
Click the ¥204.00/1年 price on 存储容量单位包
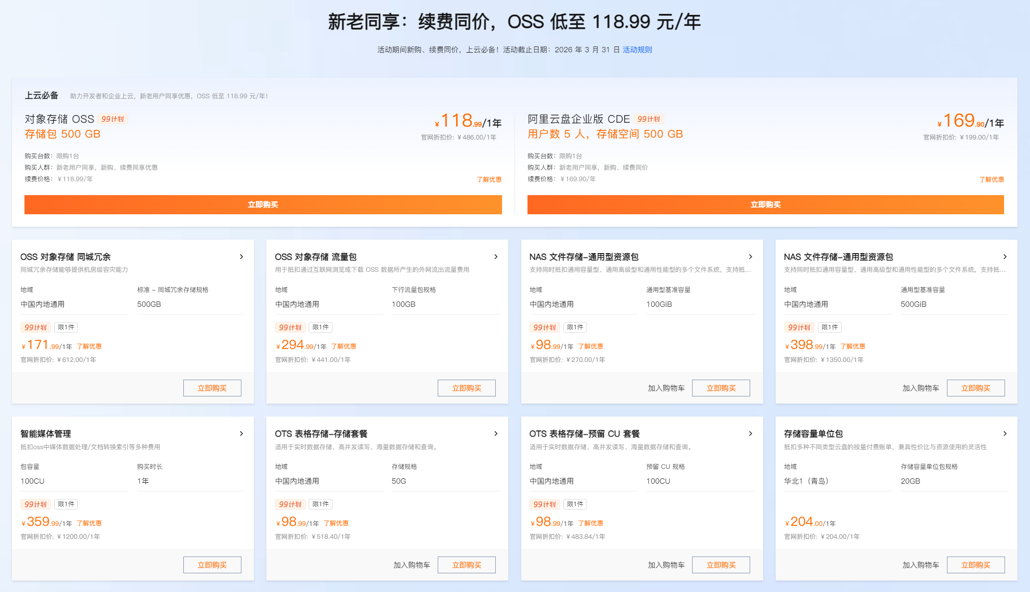coord(810,522)
